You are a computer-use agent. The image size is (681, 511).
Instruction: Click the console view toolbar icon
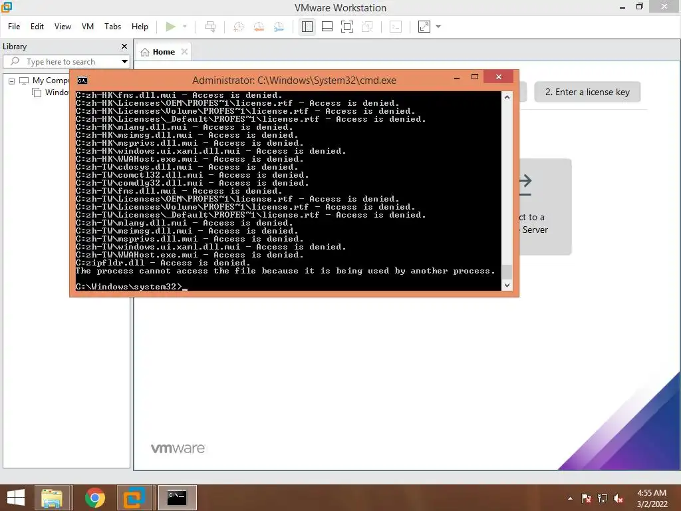point(396,27)
